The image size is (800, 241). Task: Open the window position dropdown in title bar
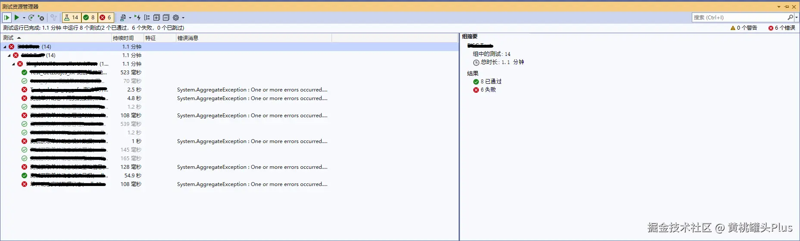tap(779, 7)
